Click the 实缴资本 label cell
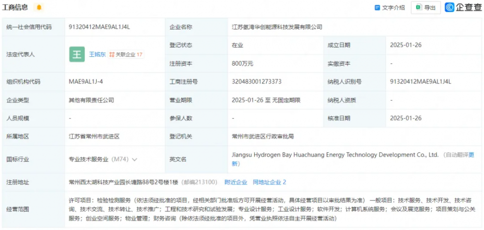Image resolution: width=484 pixels, height=230 pixels. click(x=354, y=64)
